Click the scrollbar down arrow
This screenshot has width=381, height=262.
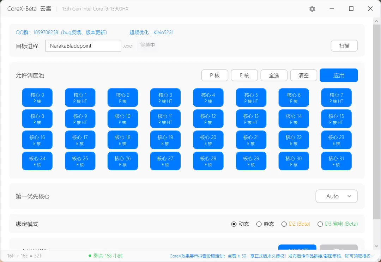376,246
